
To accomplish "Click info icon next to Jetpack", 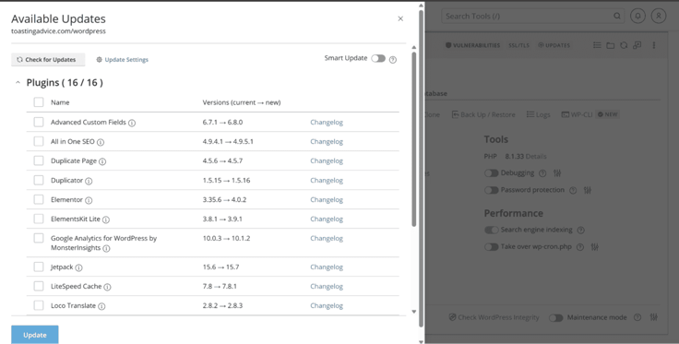I will 78,267.
